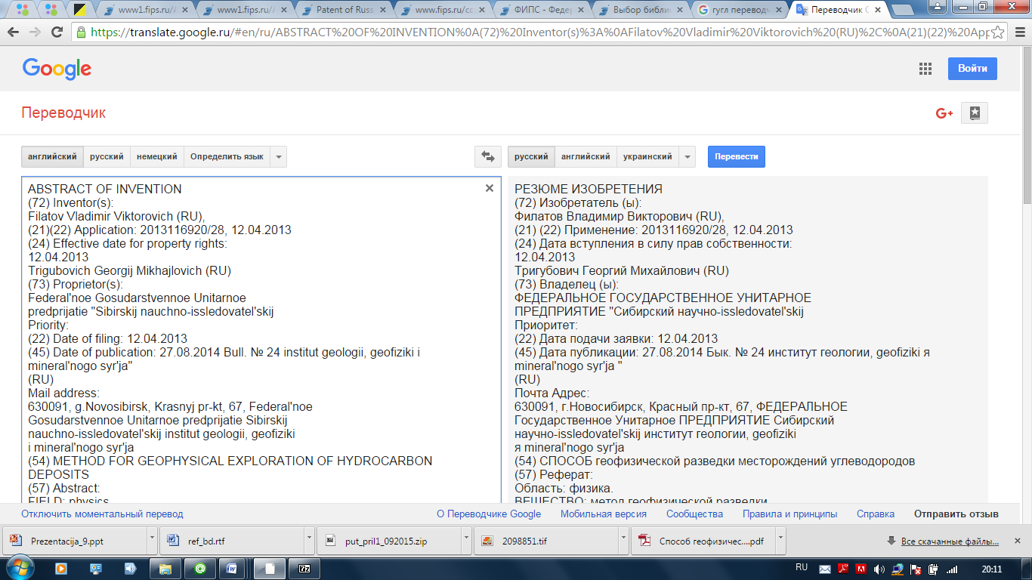
Task: Select украинский as target language
Action: pos(647,157)
